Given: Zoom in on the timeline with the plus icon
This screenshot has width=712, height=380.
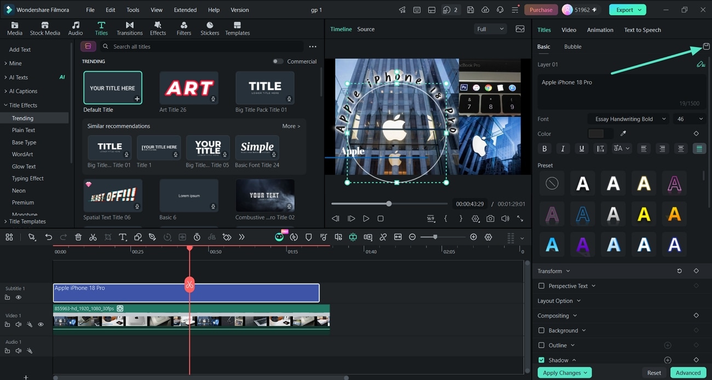Looking at the screenshot, I should coord(473,237).
